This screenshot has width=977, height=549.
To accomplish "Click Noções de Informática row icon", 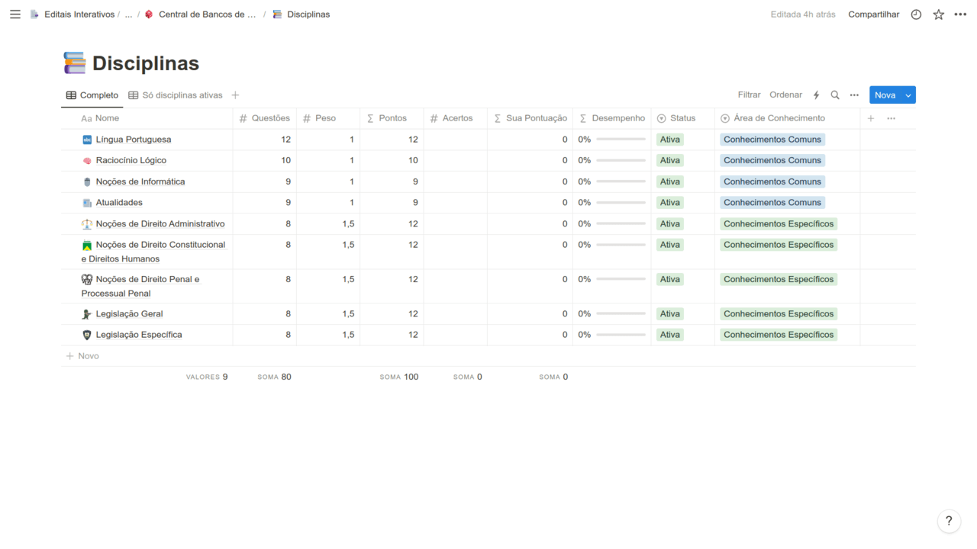I will (87, 181).
